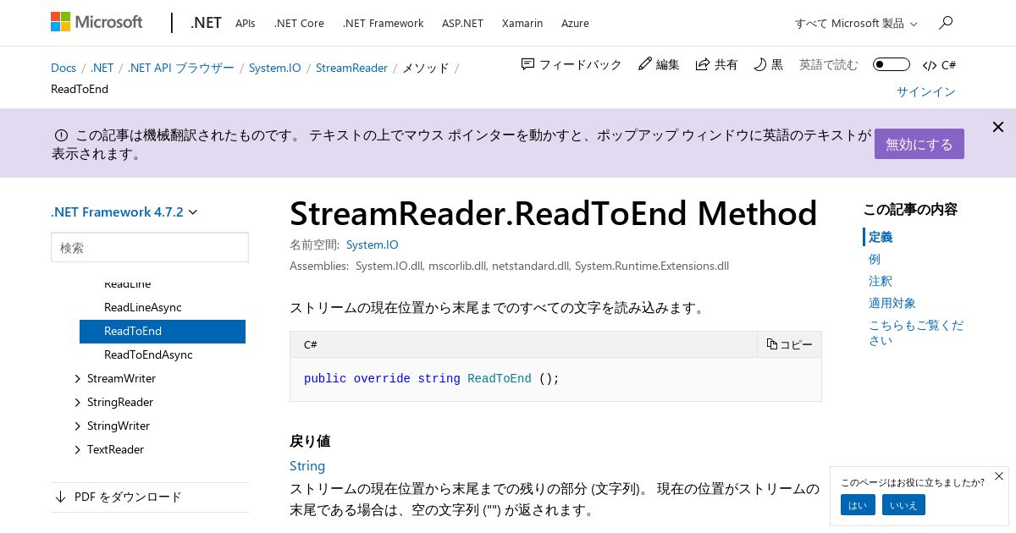Open the .NET Framework menu item
Screen dimensions: 1016x533
pyautogui.click(x=383, y=23)
